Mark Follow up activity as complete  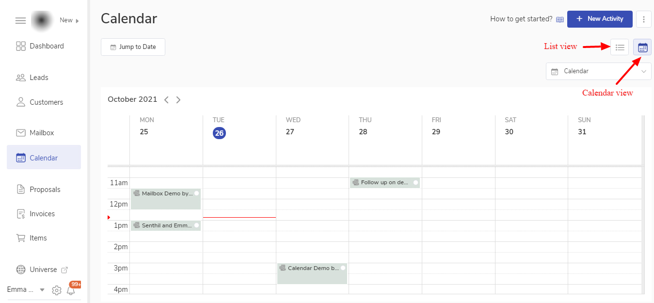point(415,183)
